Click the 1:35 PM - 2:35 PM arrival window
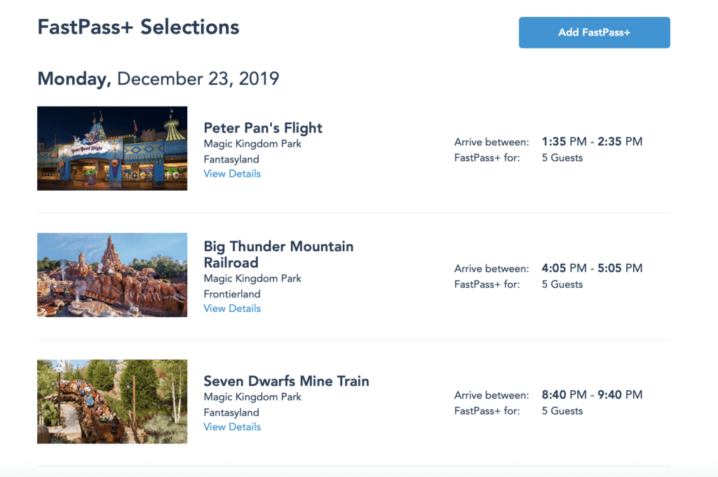Image resolution: width=718 pixels, height=477 pixels. (592, 142)
